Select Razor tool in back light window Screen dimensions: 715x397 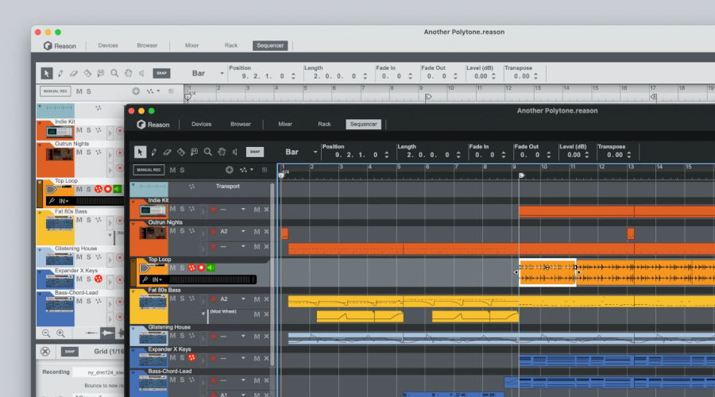tap(87, 73)
